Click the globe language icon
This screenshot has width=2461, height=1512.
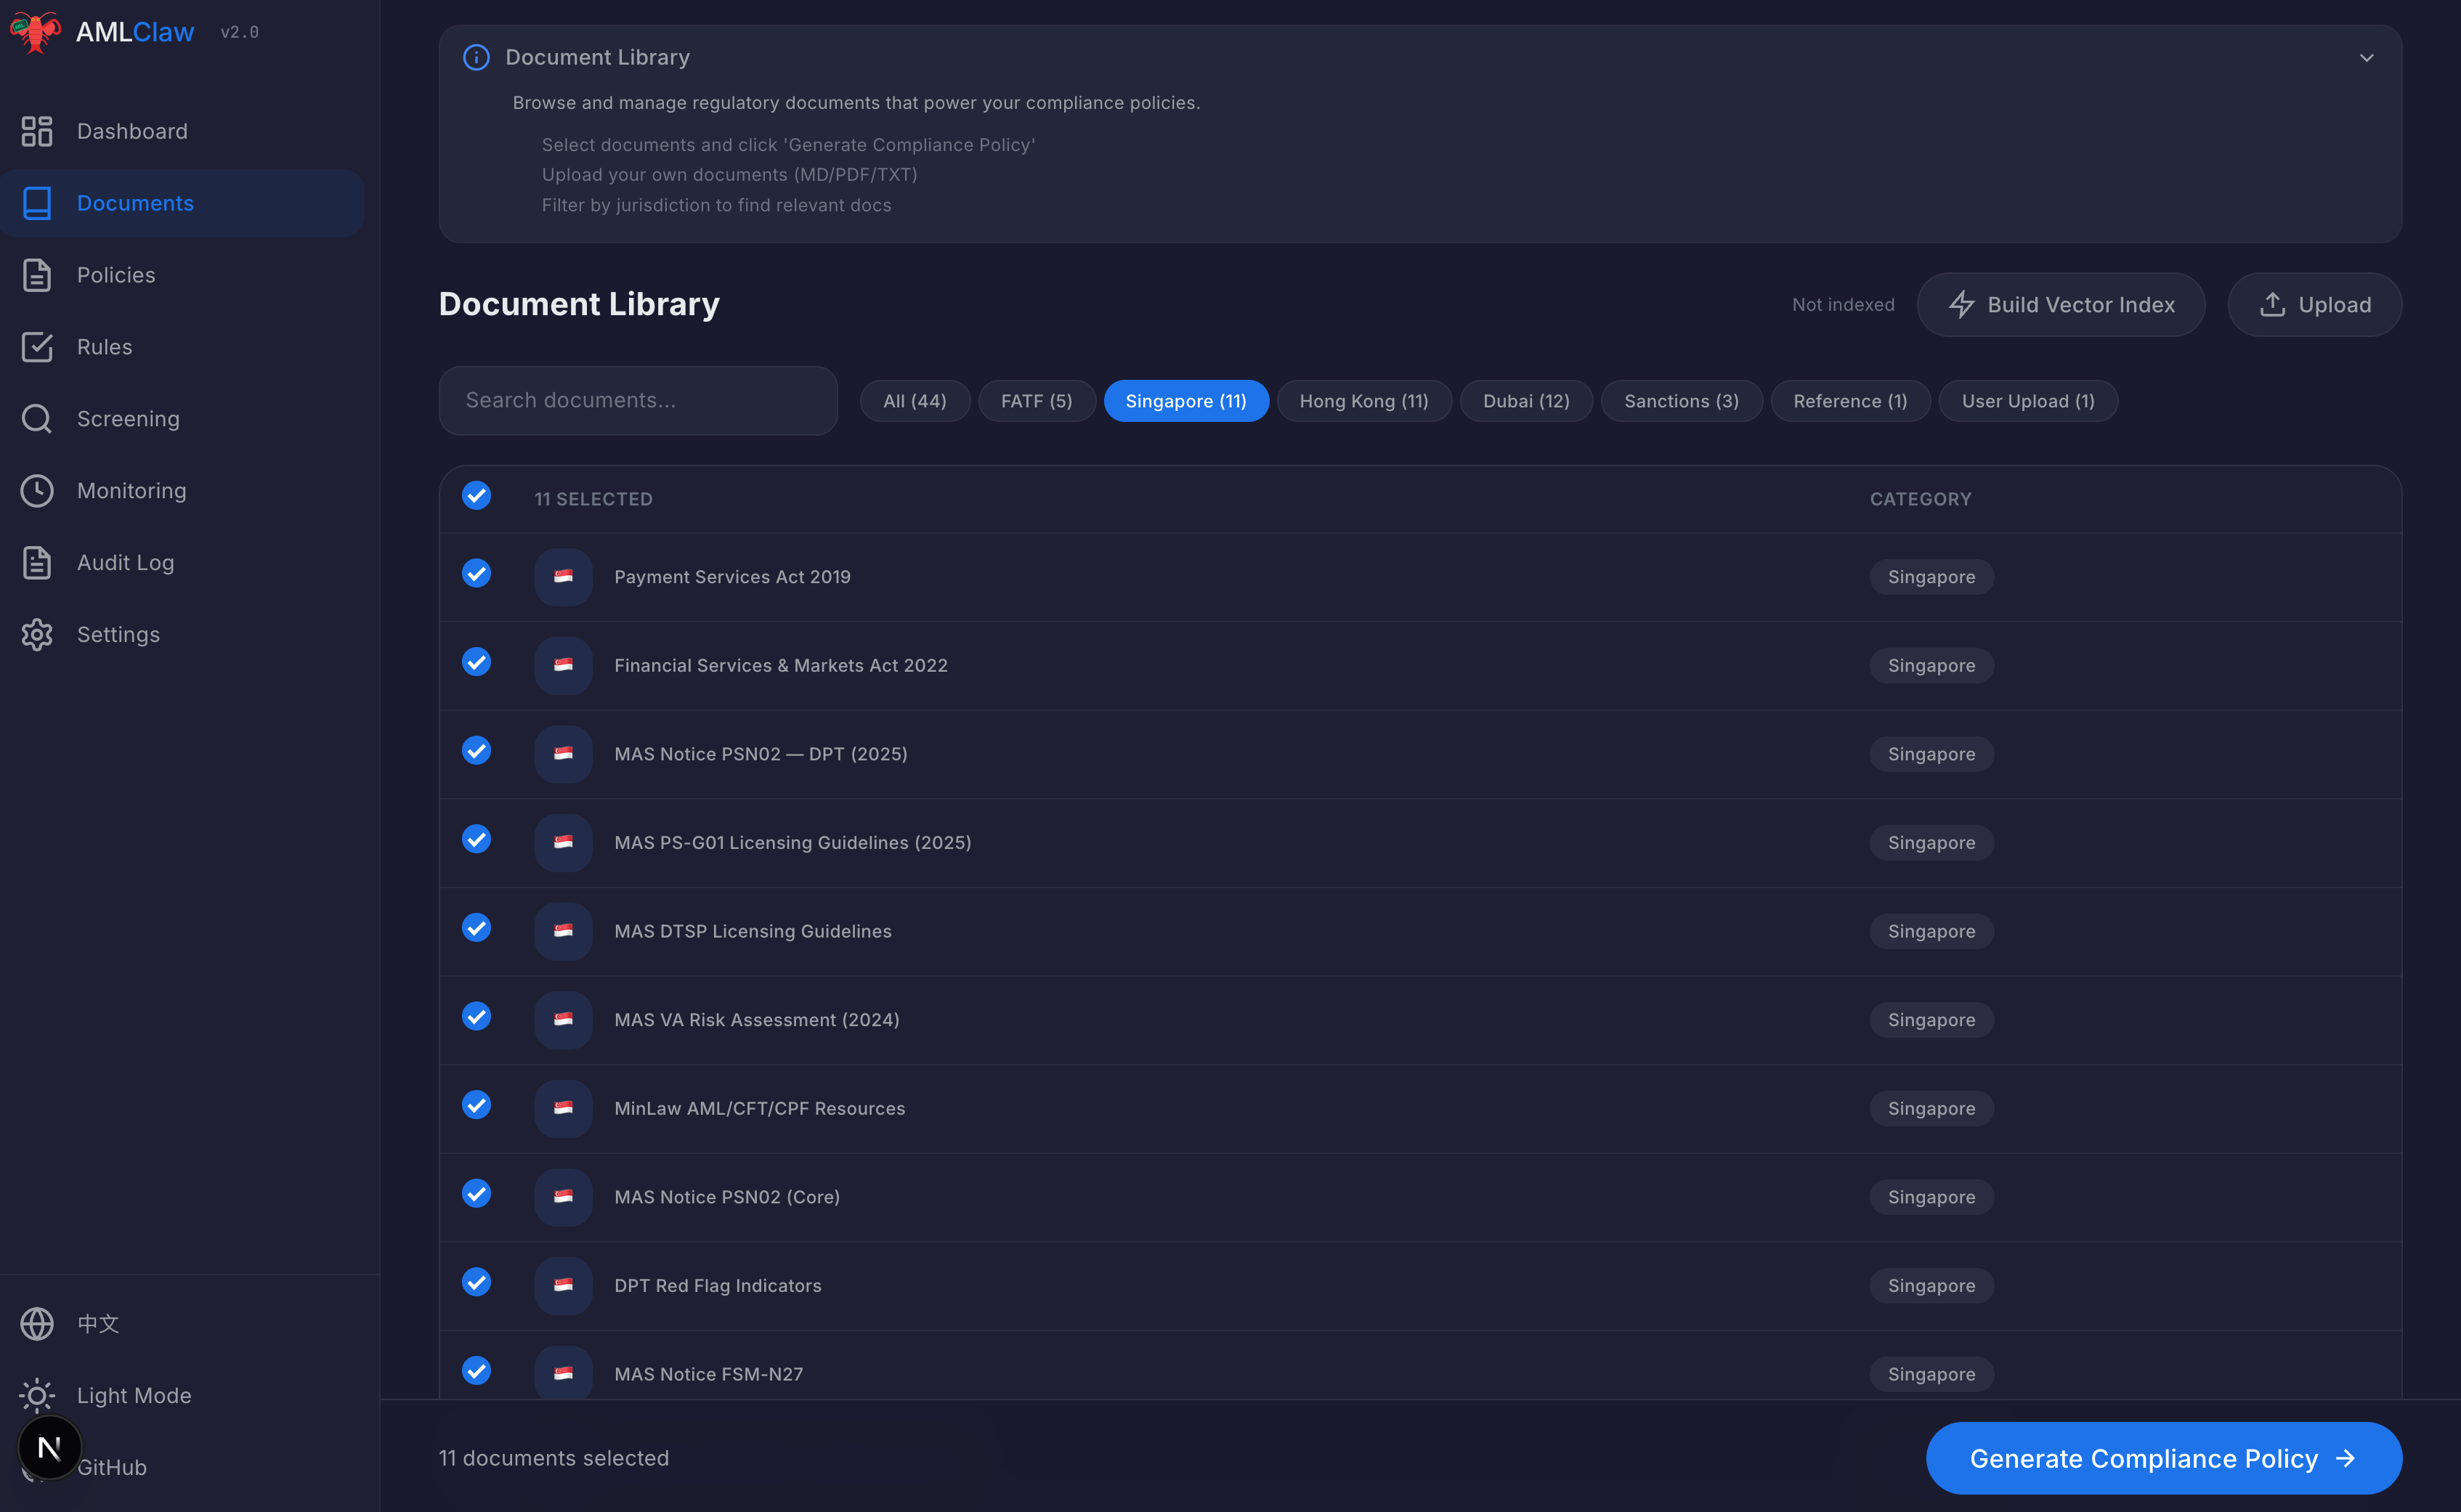tap(37, 1324)
